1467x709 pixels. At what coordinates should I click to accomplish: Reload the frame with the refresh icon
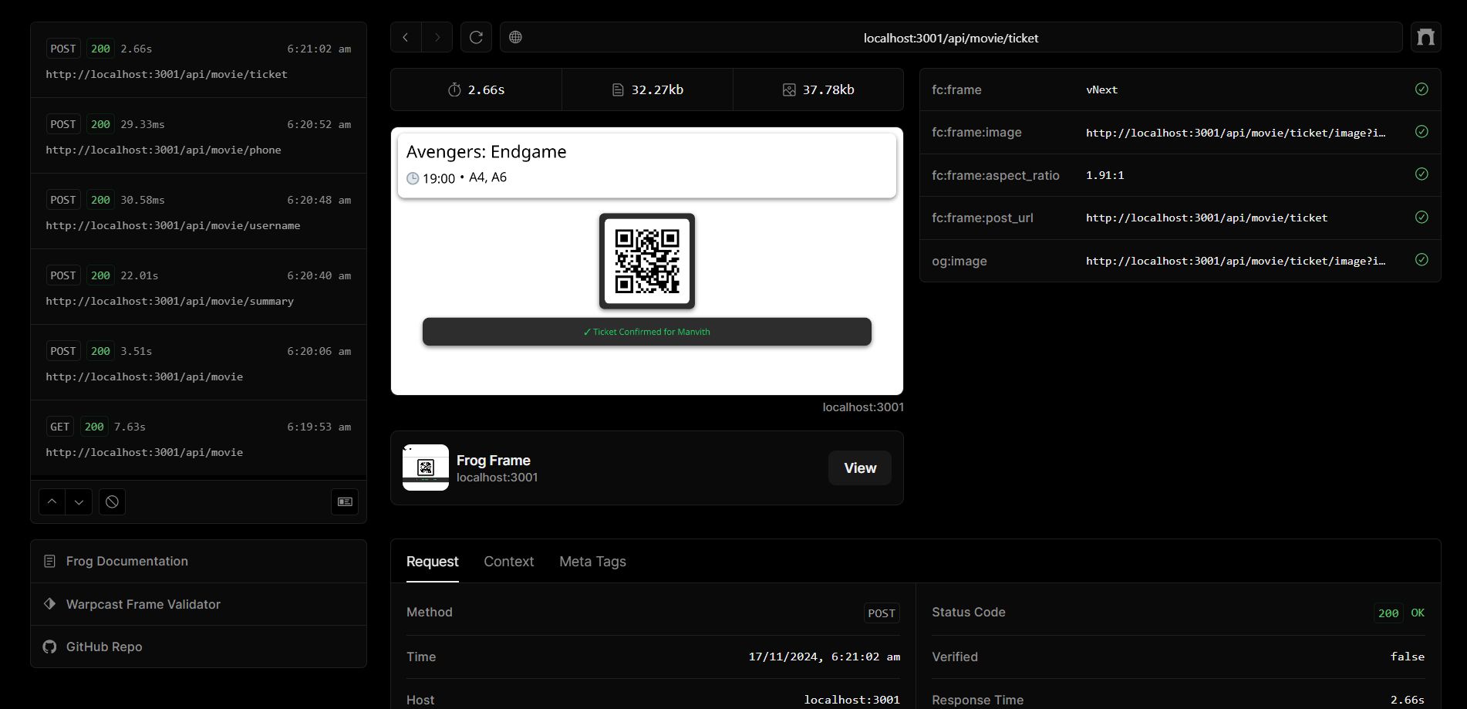click(x=476, y=37)
